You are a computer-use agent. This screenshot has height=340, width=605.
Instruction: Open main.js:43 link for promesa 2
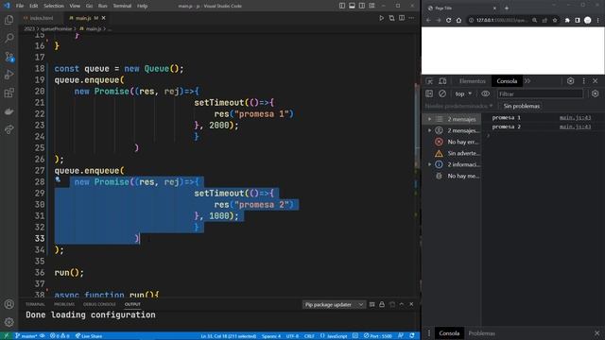[x=575, y=127]
